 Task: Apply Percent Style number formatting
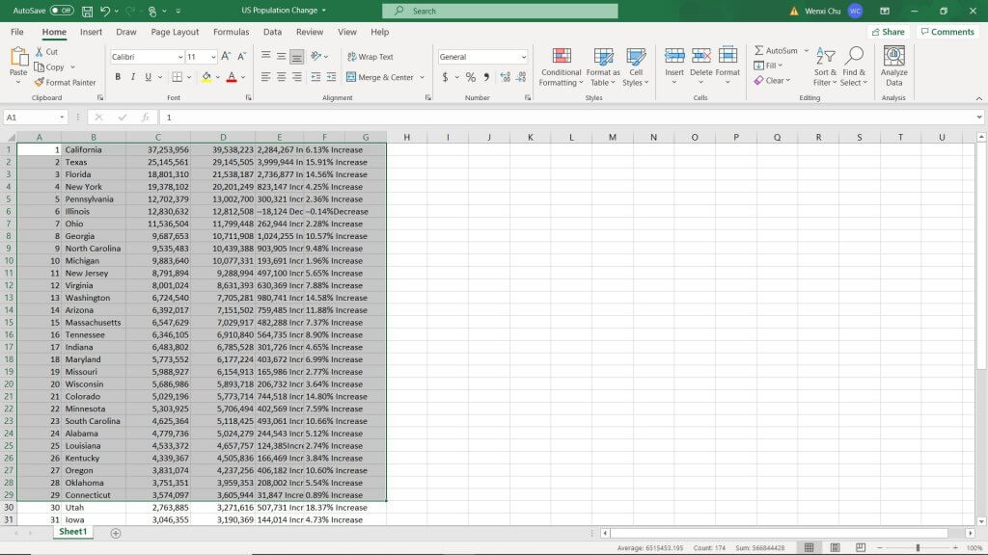[x=469, y=77]
